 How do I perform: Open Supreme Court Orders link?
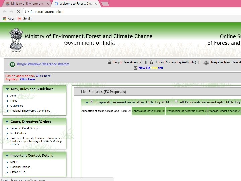24,128
